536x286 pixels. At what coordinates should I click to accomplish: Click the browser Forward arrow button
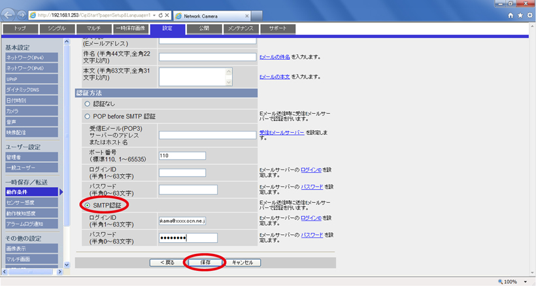coord(21,15)
